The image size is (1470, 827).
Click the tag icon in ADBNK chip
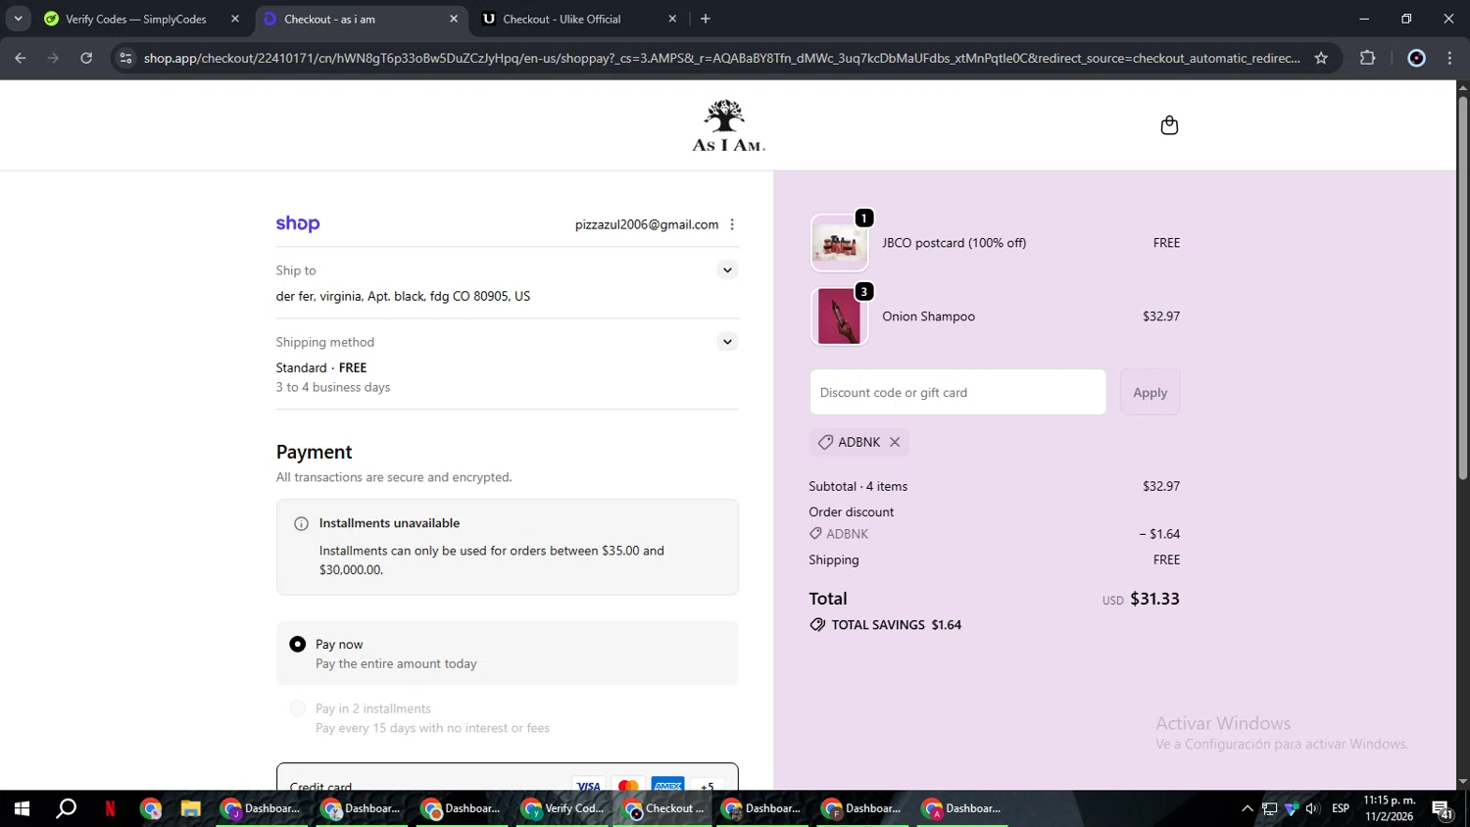click(825, 442)
